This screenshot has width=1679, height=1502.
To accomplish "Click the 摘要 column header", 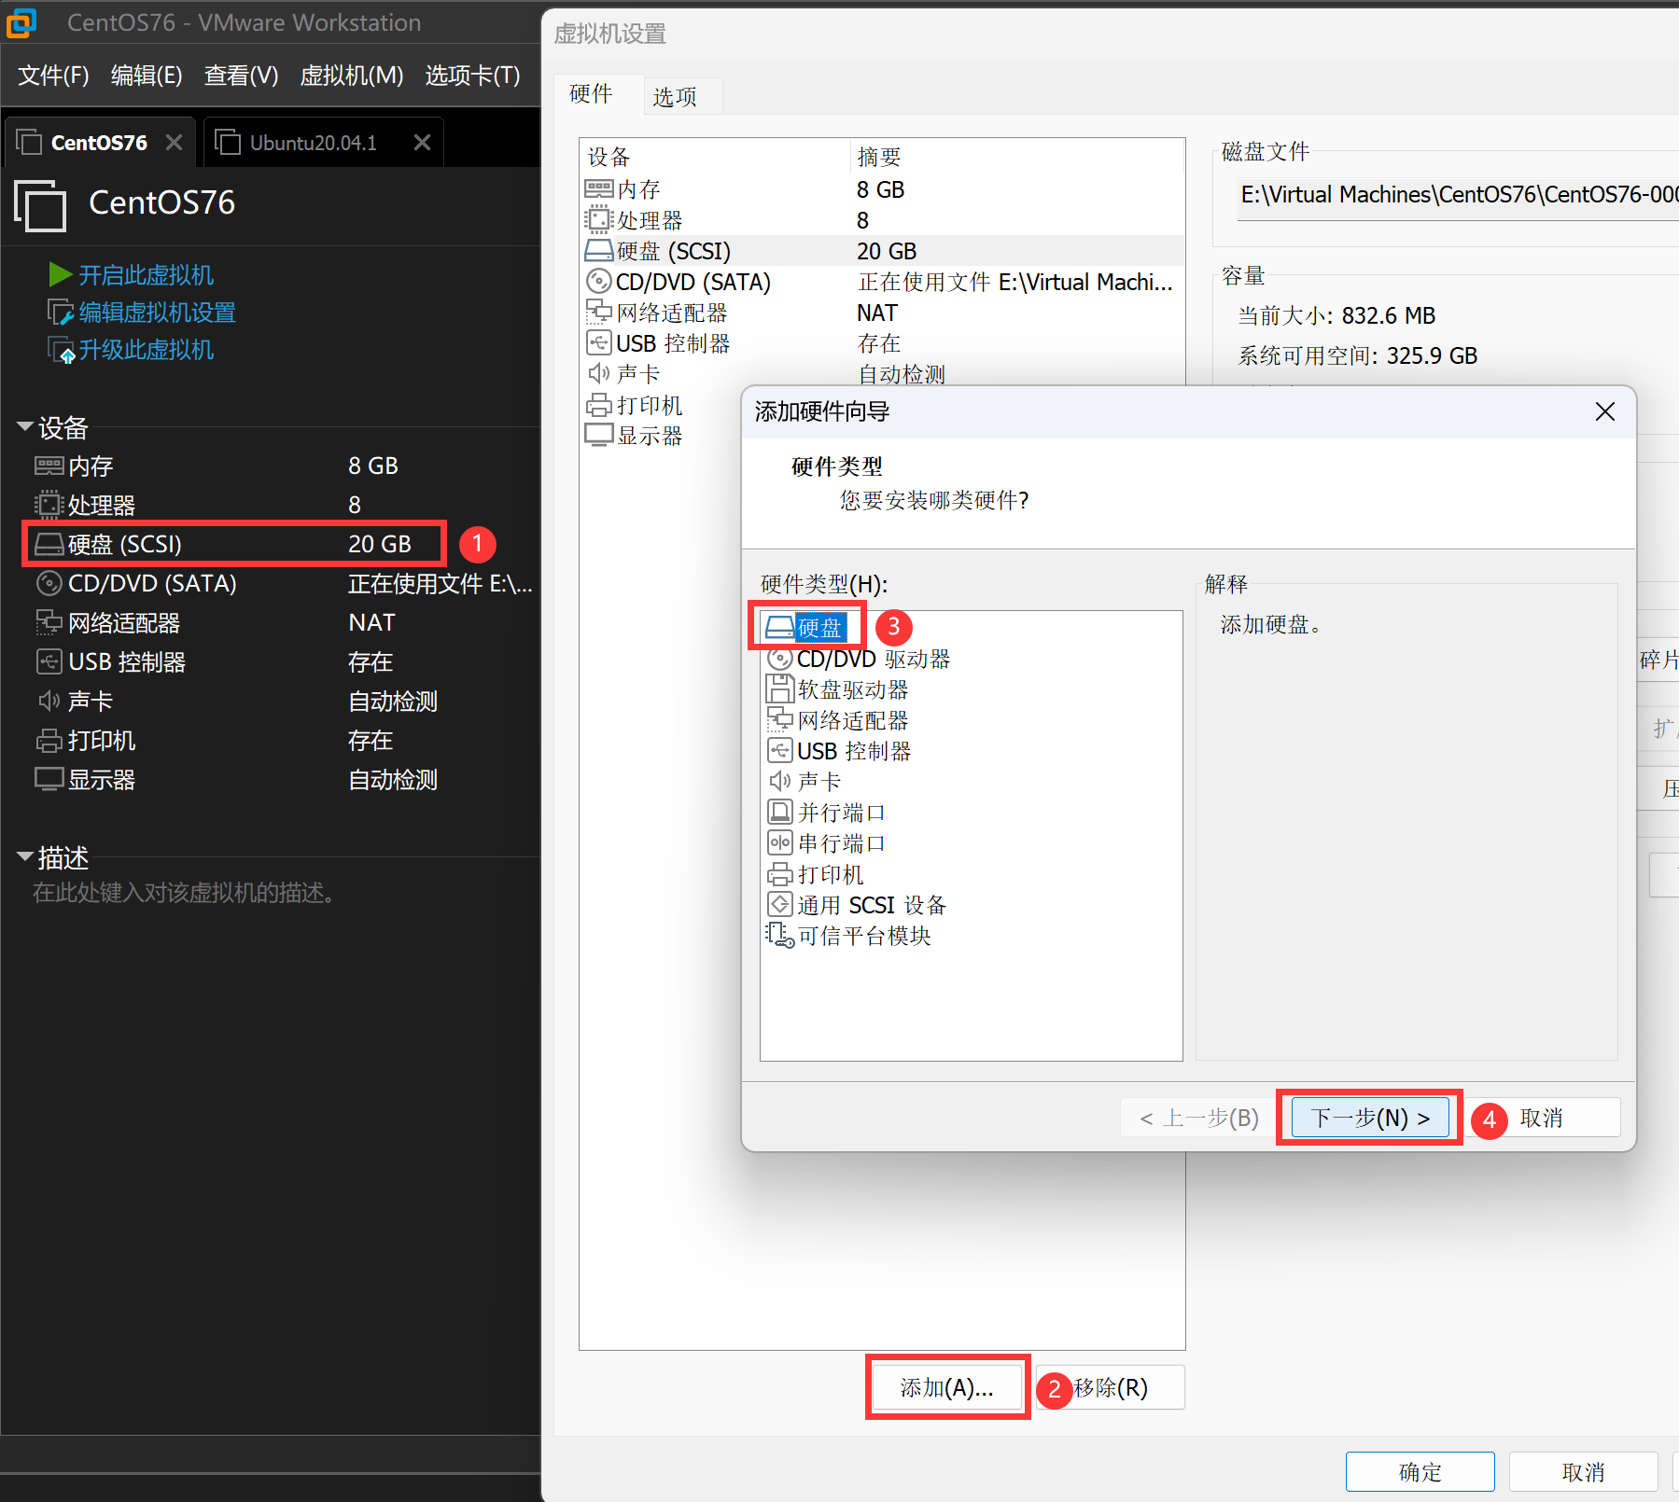I will [1017, 157].
